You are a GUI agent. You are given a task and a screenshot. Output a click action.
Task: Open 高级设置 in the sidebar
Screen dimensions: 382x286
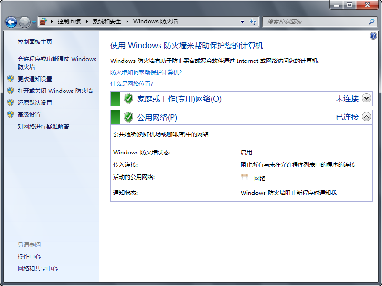point(29,114)
